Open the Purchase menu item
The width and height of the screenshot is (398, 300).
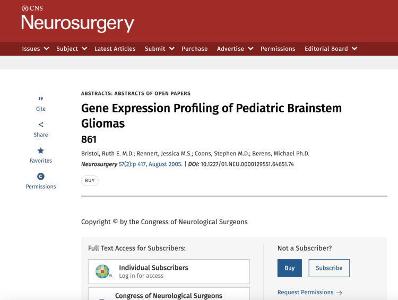tap(195, 49)
